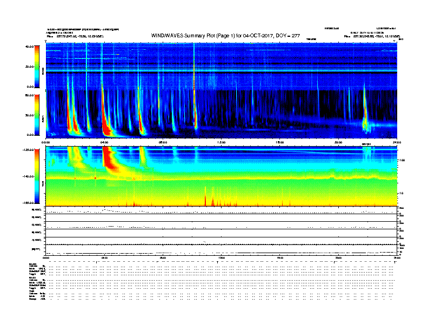Click the 08:00 tick label under RAD1 spectrogram
This screenshot has width=428, height=331.
(163, 142)
